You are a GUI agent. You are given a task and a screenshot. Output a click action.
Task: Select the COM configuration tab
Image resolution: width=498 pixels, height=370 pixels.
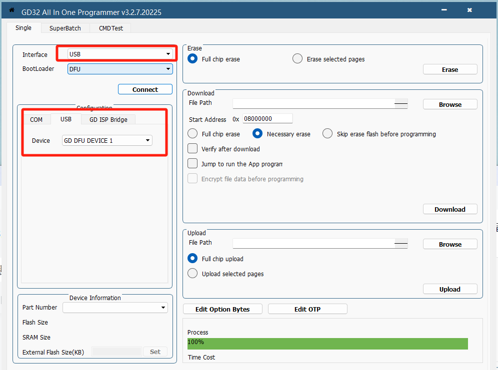click(36, 119)
